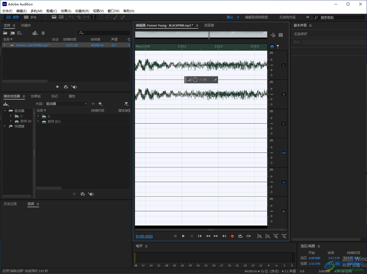
Task: Select the Time Selection tool in toolbar
Action: (x=93, y=17)
